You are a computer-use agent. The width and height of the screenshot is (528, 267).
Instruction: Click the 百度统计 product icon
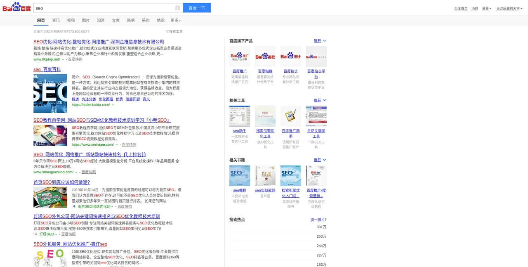[x=291, y=57]
